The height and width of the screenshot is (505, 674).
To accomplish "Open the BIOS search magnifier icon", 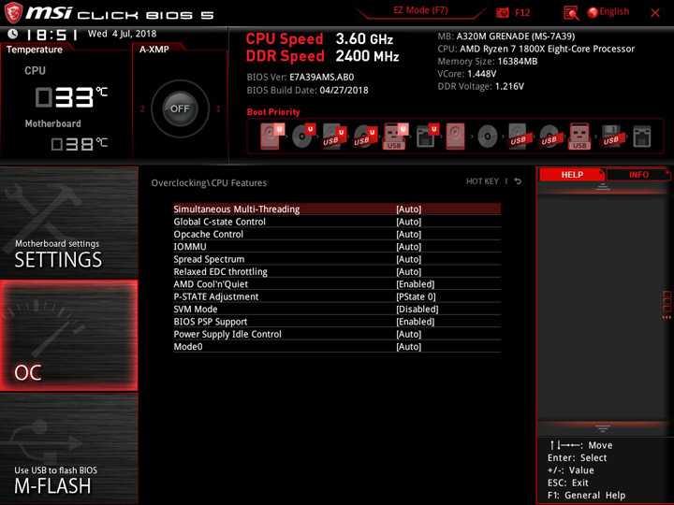I will (571, 13).
